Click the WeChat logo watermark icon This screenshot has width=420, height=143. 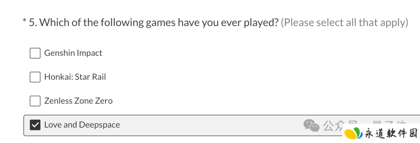[x=311, y=126]
